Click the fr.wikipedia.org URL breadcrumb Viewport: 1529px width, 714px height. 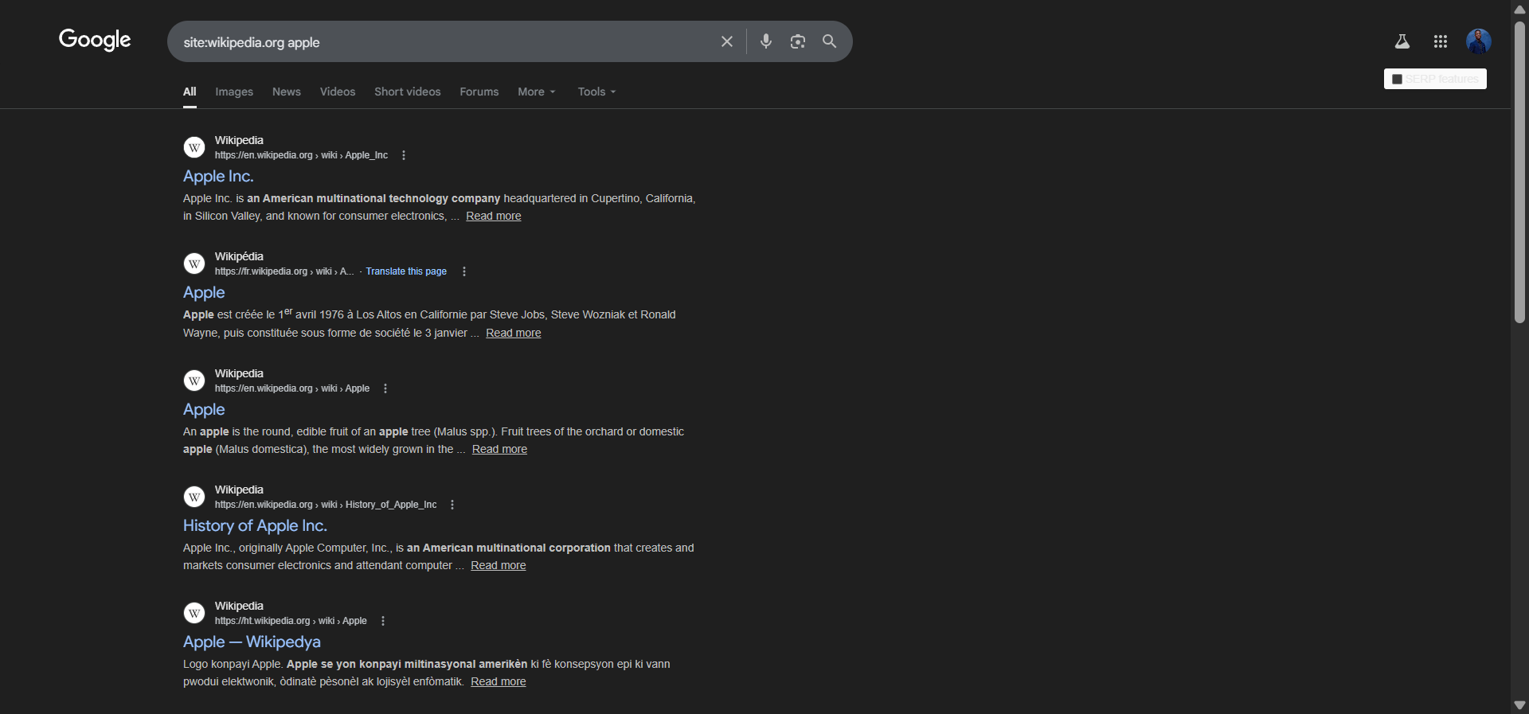(284, 271)
